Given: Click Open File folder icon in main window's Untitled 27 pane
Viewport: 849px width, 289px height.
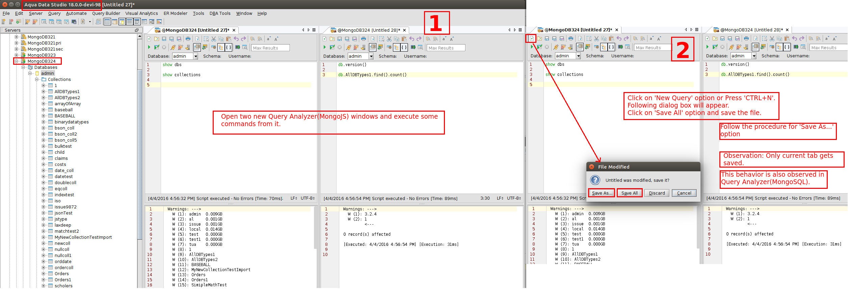Looking at the screenshot, I should click(157, 39).
